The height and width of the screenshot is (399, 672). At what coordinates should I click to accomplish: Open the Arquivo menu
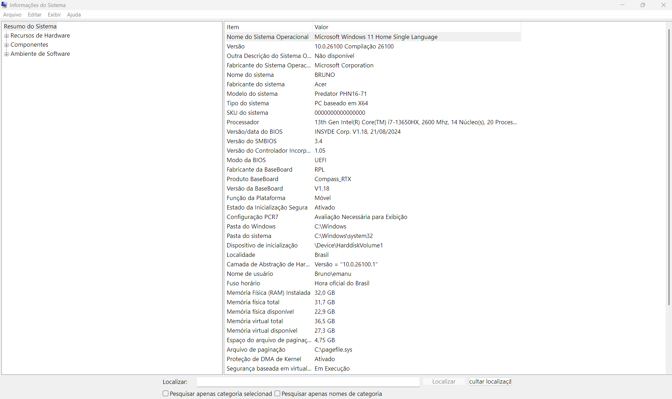[12, 15]
